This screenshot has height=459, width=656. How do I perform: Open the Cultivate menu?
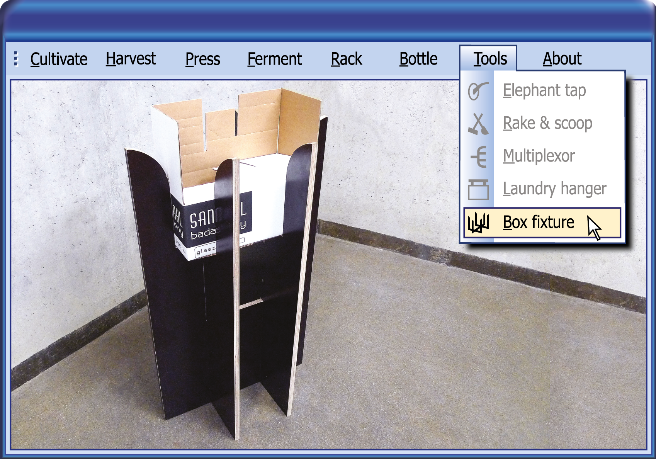(x=59, y=59)
